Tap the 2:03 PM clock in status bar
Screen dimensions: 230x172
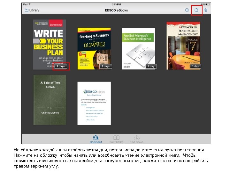[x=116, y=4]
